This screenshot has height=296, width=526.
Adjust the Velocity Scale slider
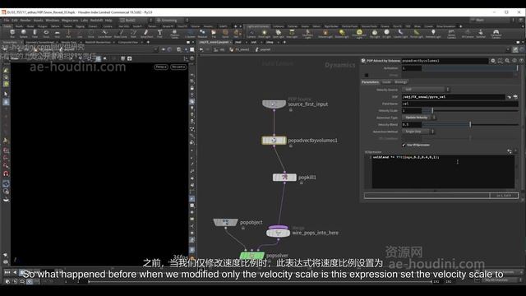(x=470, y=110)
